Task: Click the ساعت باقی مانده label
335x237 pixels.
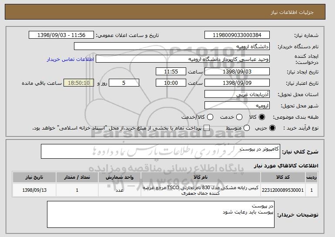Action: 42,83
